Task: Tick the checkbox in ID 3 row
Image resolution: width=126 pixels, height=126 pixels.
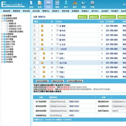Action: tap(57, 35)
